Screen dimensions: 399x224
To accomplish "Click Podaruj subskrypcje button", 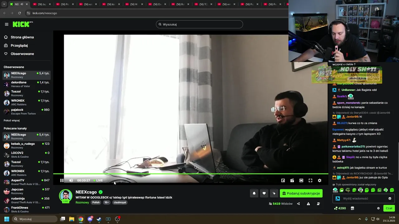I will point(301,193).
